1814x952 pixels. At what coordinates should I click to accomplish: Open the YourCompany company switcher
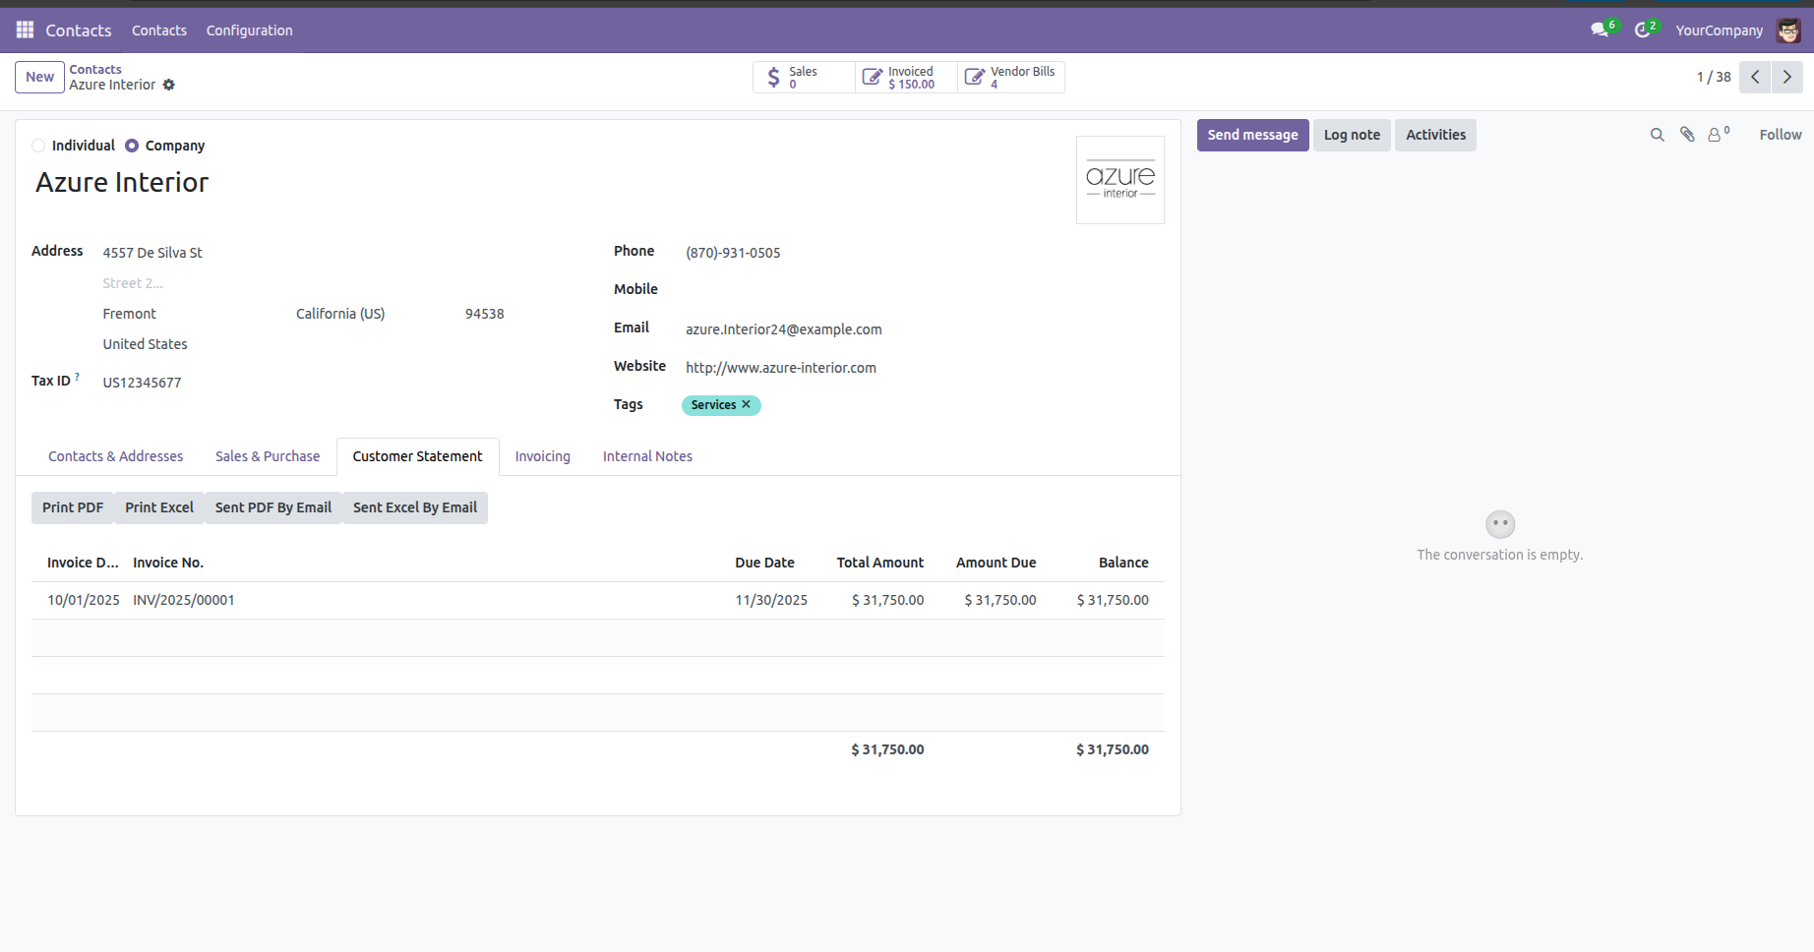(x=1719, y=30)
